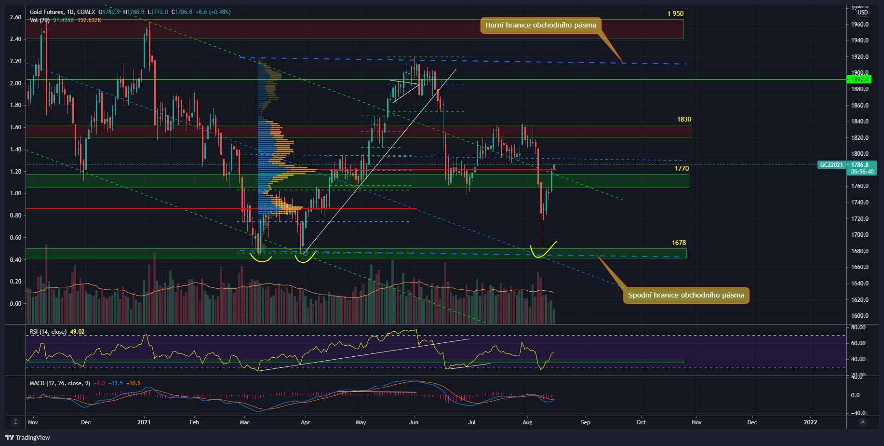884x446 pixels.
Task: Click the GCZ2021 symbol price tag
Action: (831, 165)
